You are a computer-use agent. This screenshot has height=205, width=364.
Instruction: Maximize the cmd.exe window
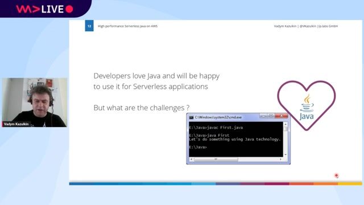coord(271,116)
